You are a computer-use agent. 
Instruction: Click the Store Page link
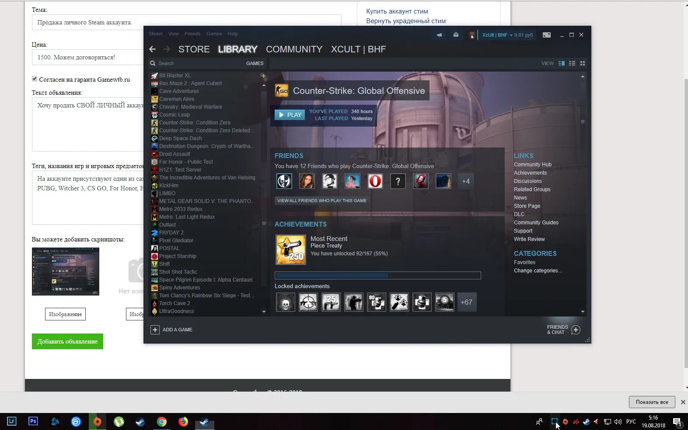point(527,206)
